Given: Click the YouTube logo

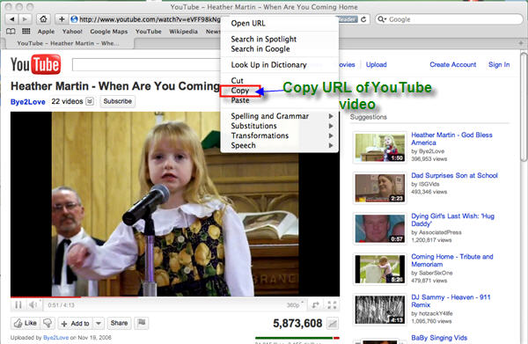Looking at the screenshot, I should (x=36, y=64).
